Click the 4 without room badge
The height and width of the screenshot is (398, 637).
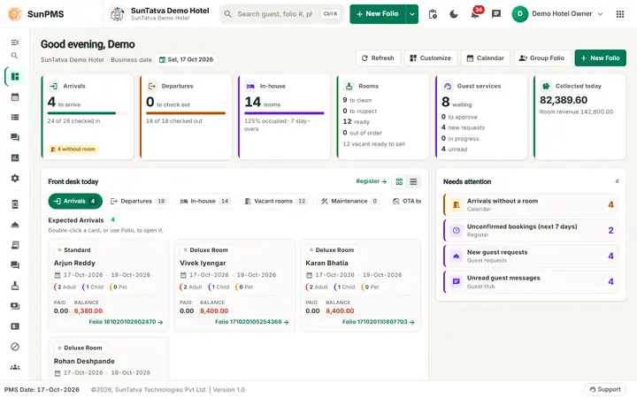click(x=73, y=149)
